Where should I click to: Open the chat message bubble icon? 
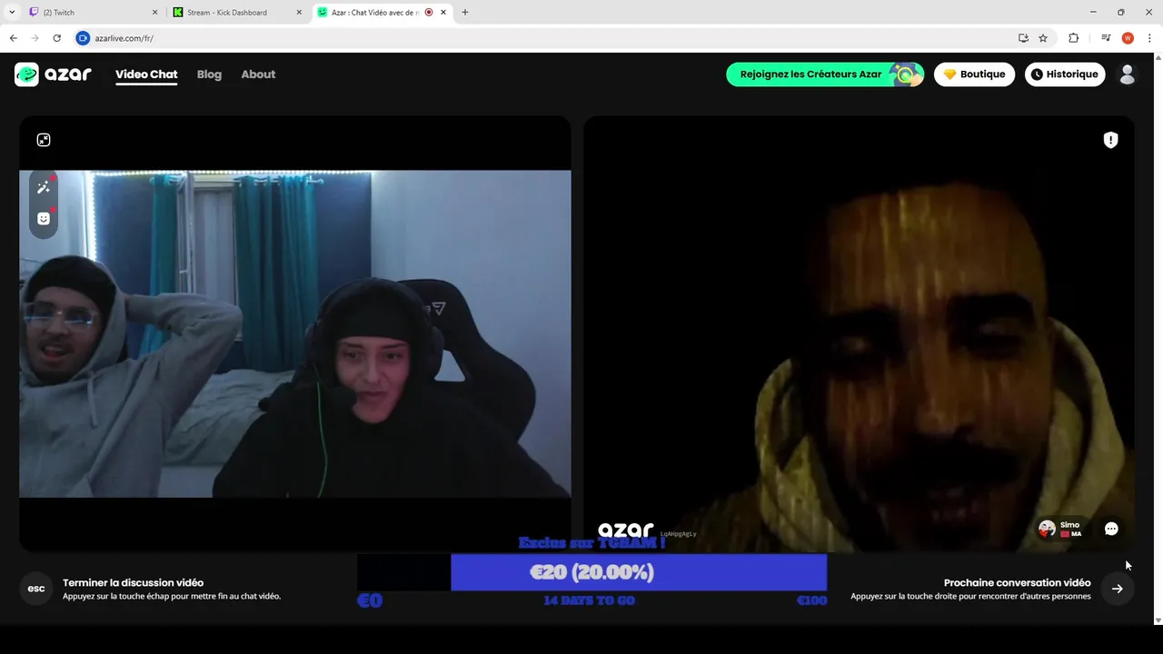1111,529
